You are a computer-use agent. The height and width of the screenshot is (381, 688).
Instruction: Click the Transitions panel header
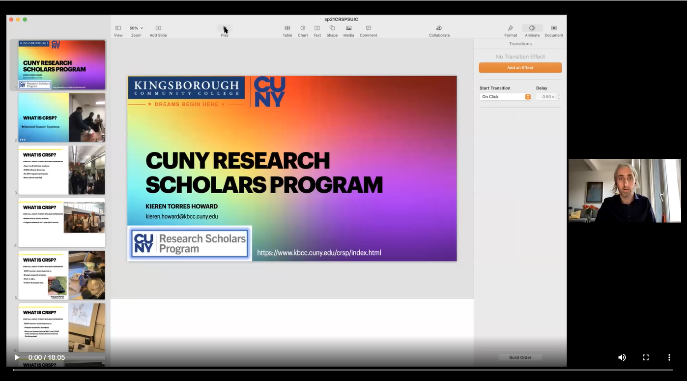[520, 44]
